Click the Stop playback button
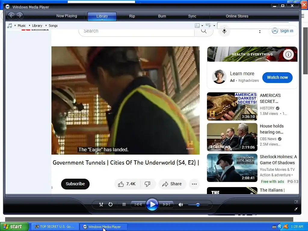This screenshot has width=308, height=231. tap(124, 205)
